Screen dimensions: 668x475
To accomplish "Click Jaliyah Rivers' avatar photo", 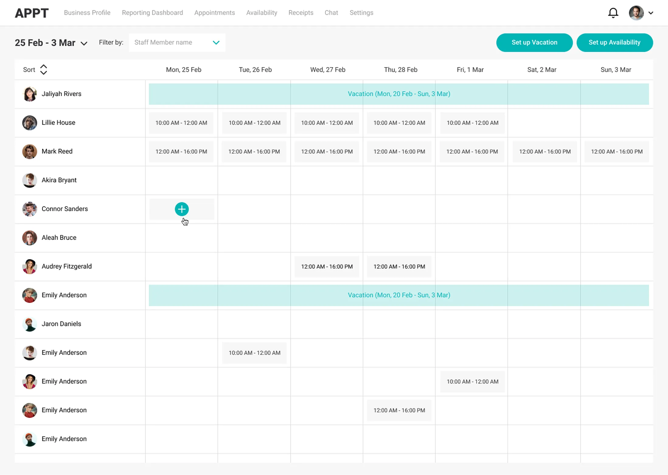I will [x=30, y=94].
